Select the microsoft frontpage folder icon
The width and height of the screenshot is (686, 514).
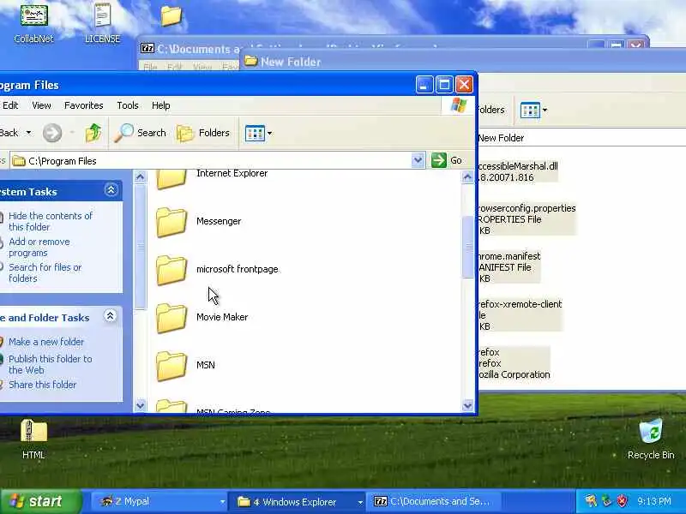[171, 270]
